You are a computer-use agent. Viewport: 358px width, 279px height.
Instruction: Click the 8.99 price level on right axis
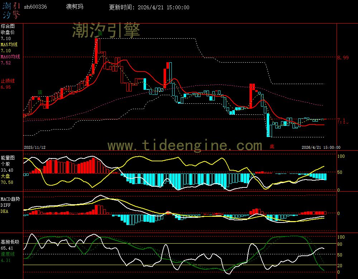coord(343,58)
